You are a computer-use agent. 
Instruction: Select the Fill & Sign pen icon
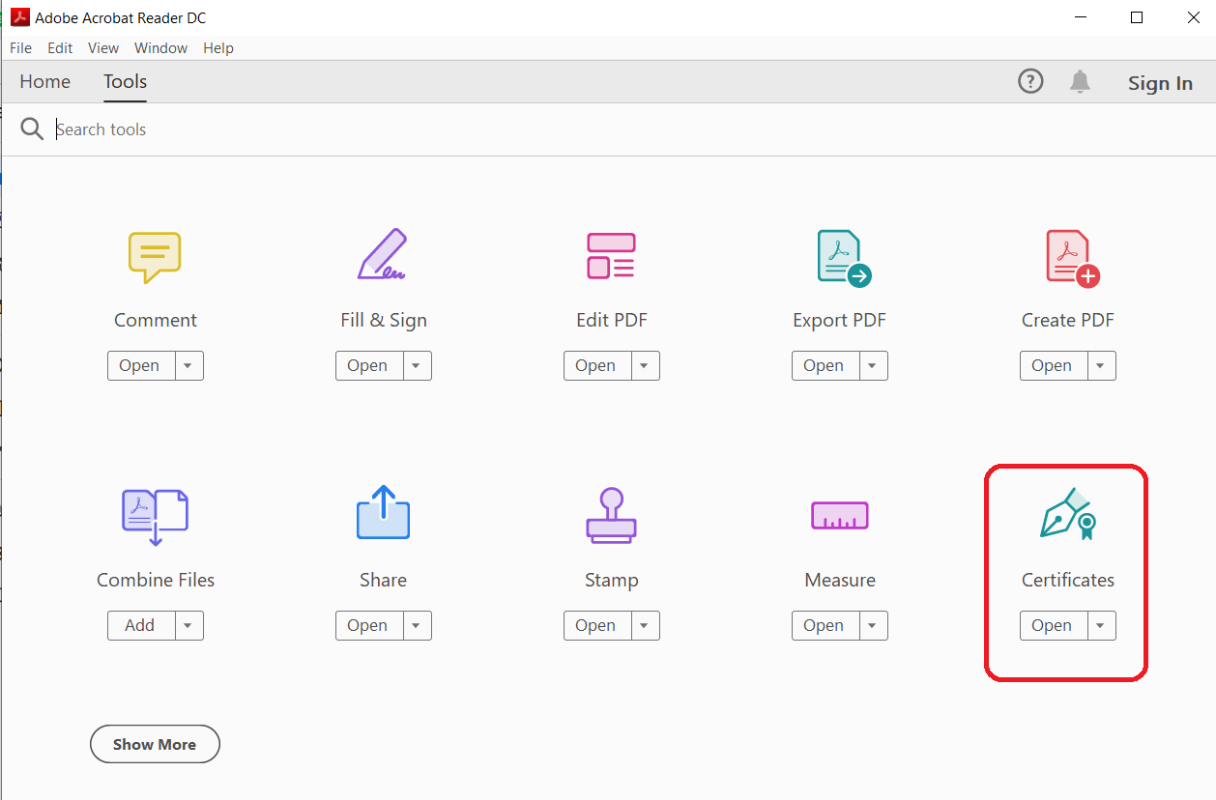(x=383, y=254)
